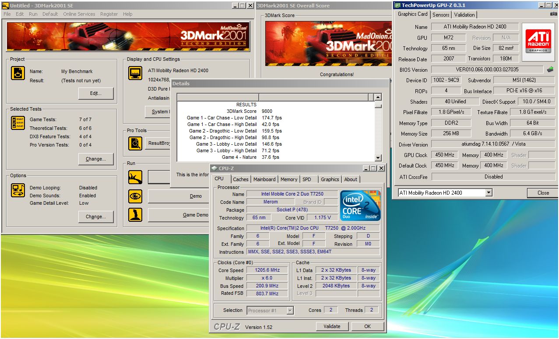The width and height of the screenshot is (559, 339).
Task: Click the Project benchmark icon in 3DMark
Action: point(18,73)
